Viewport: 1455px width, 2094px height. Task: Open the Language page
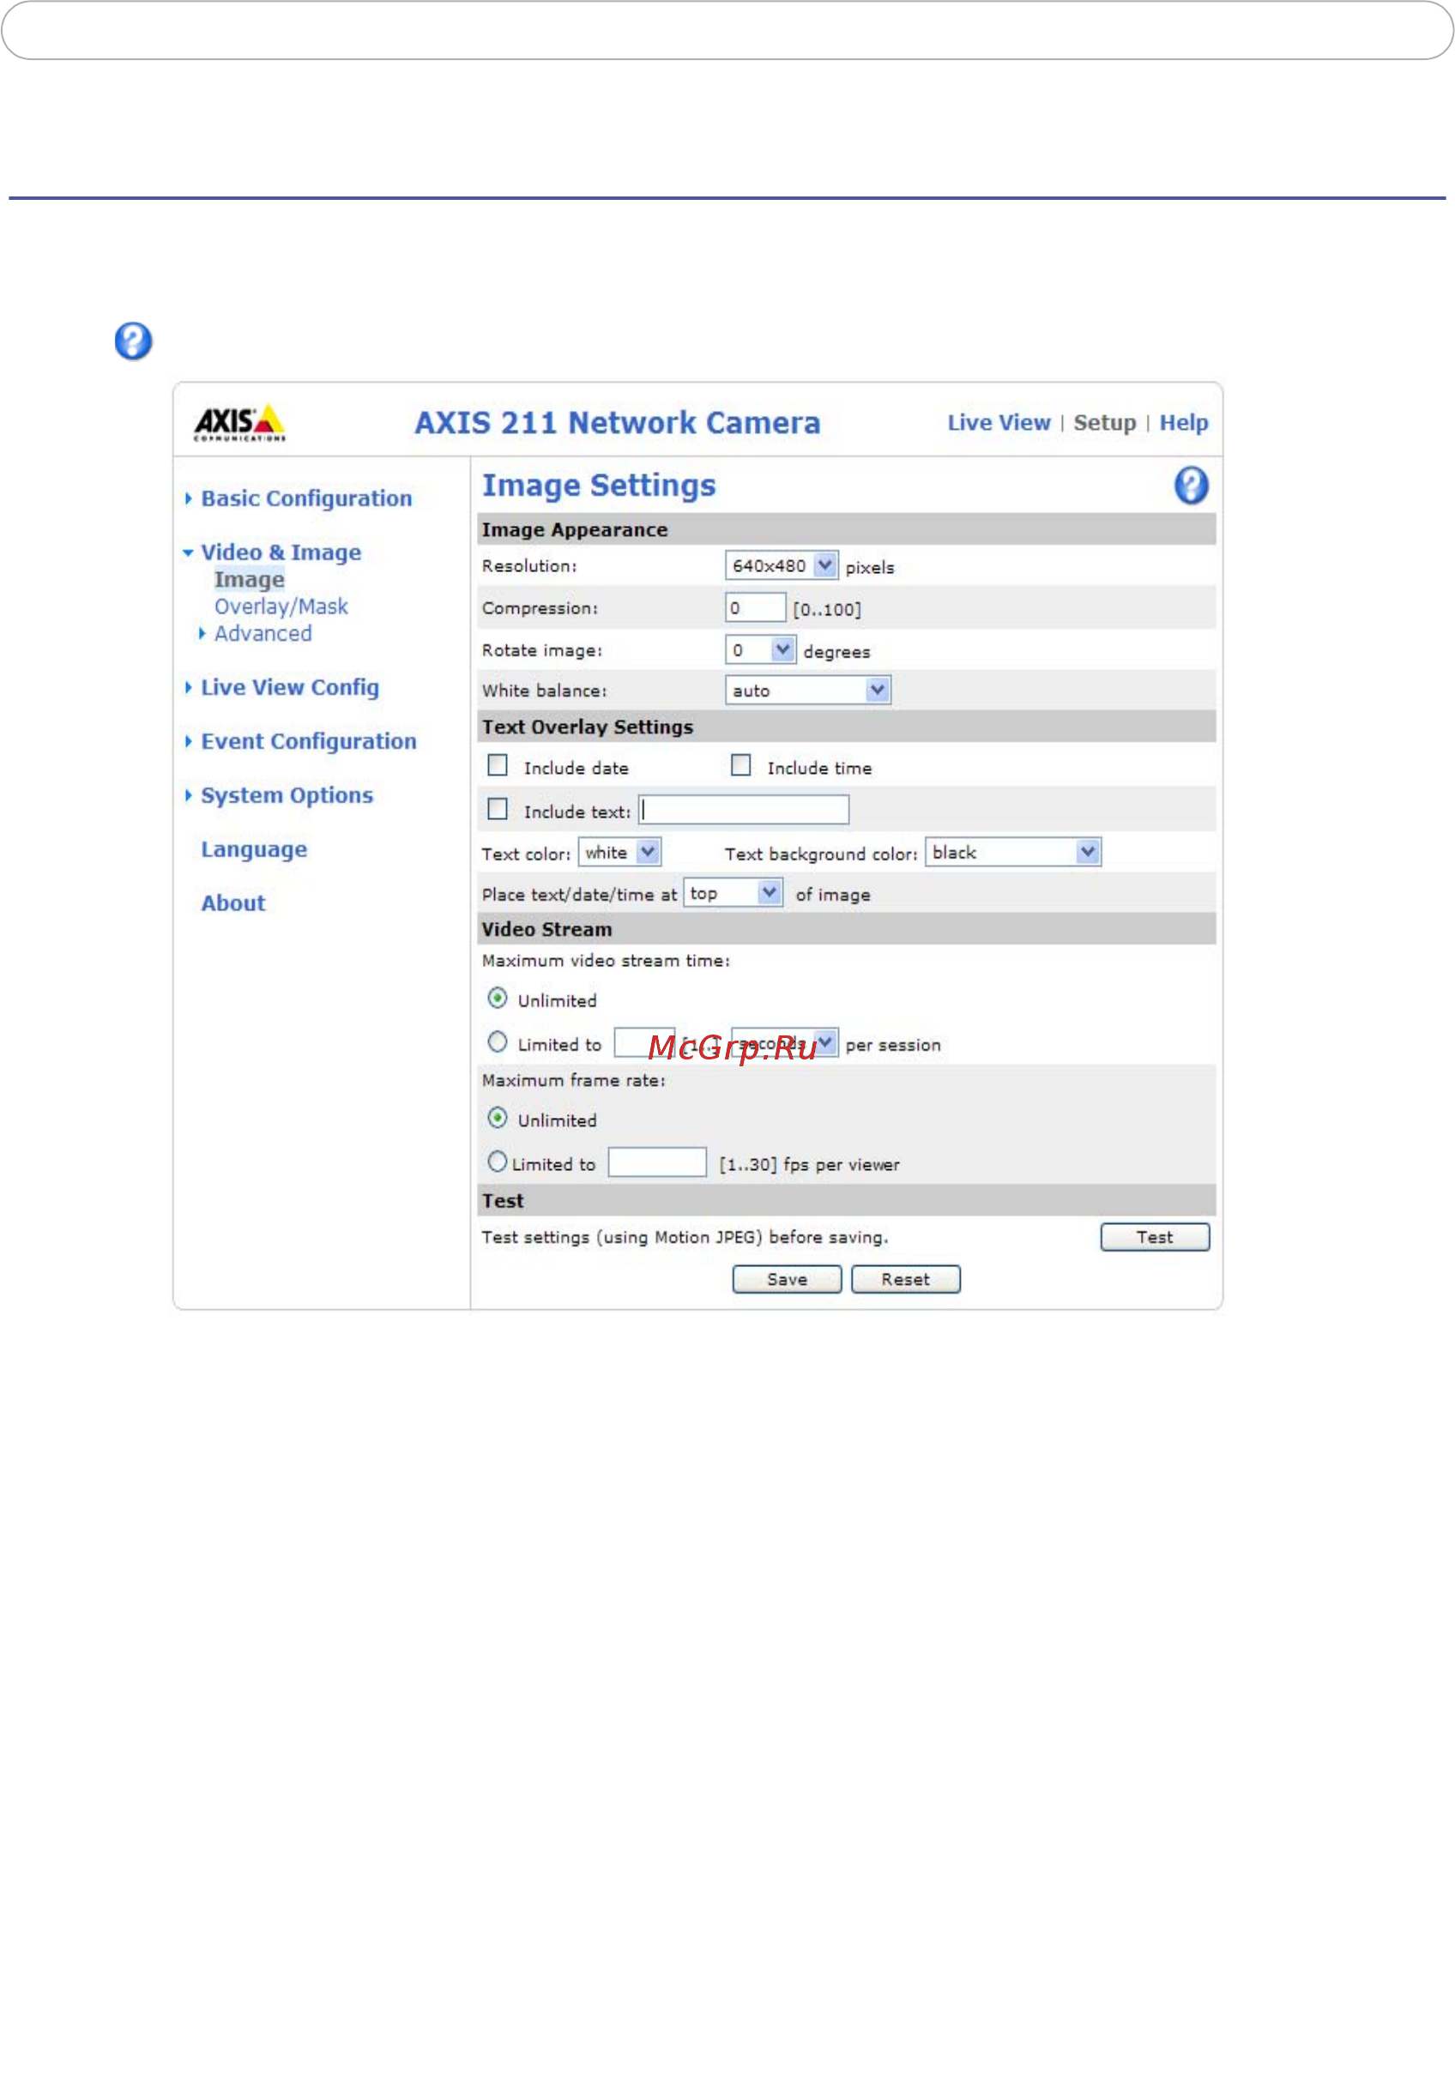253,848
